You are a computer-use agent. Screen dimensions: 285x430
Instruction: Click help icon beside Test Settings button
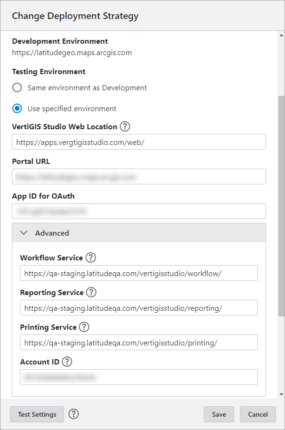pyautogui.click(x=74, y=414)
